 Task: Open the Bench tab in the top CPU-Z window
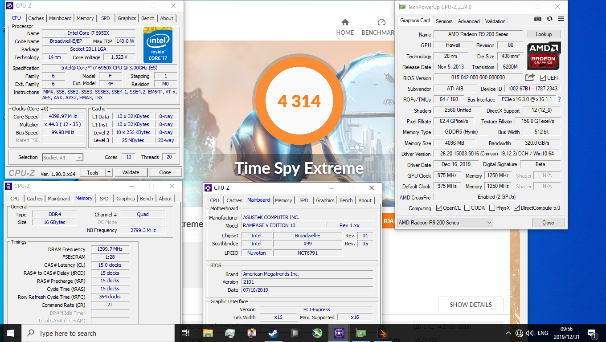148,18
